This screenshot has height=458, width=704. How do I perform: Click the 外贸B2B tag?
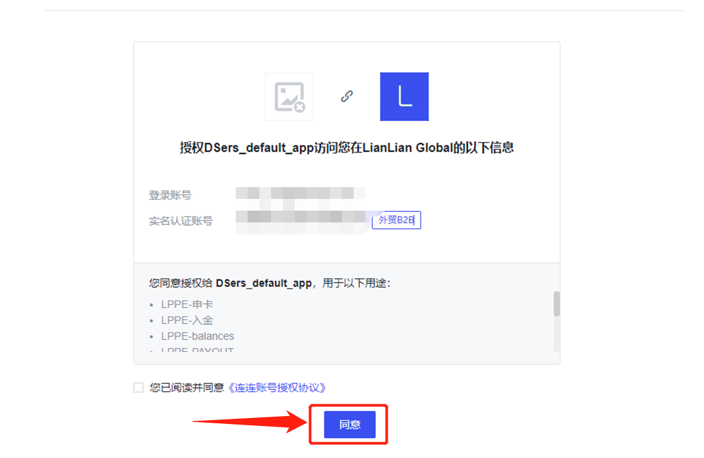click(x=396, y=220)
